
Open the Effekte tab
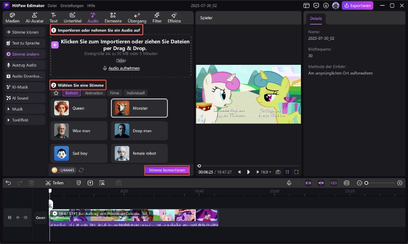[x=174, y=18]
